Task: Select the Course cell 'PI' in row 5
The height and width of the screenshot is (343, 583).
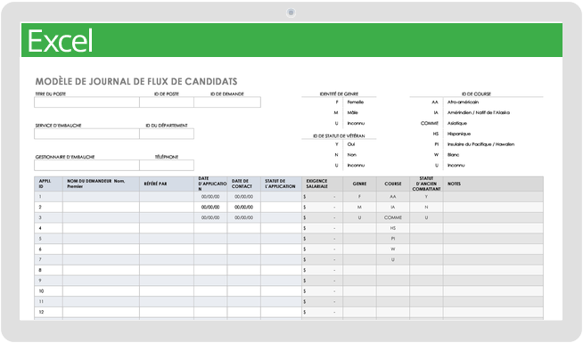Action: coord(393,239)
